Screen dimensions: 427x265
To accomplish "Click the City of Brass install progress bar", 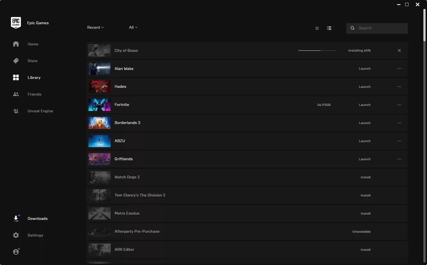I will coord(317,50).
